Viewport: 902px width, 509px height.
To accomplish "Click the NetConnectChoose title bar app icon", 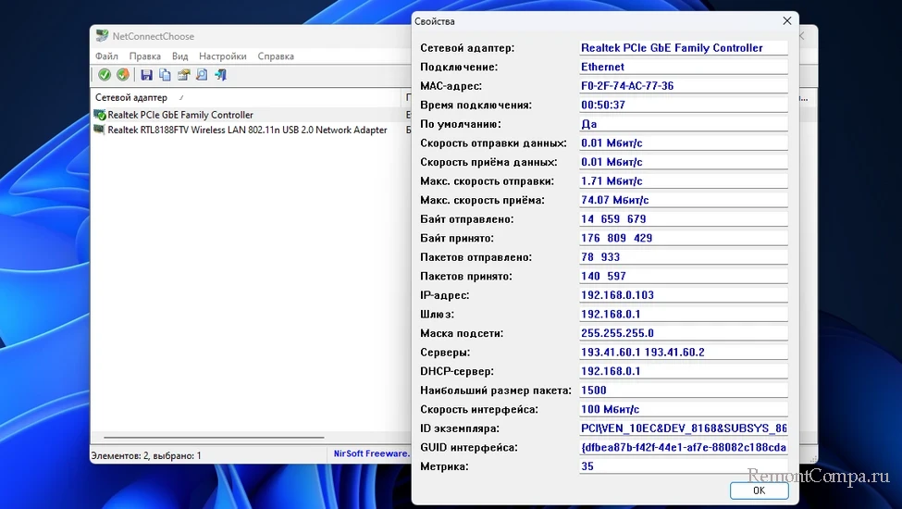I will [103, 36].
